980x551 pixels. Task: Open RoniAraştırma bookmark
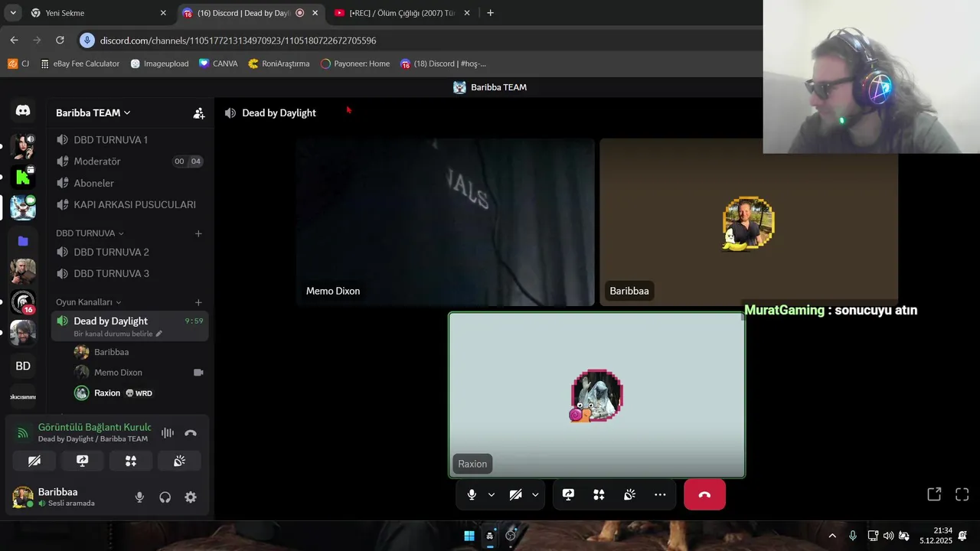click(x=279, y=64)
